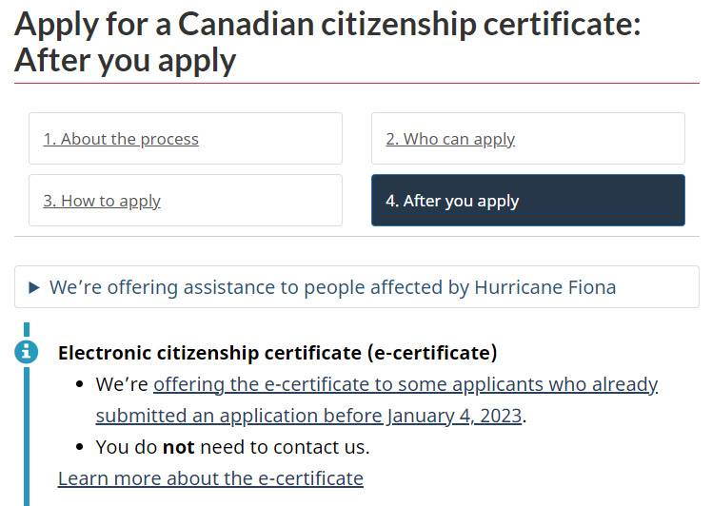Open the 'offering the e-certificate to some applicants' link
Viewport: 712px width, 506px height.
(405, 384)
